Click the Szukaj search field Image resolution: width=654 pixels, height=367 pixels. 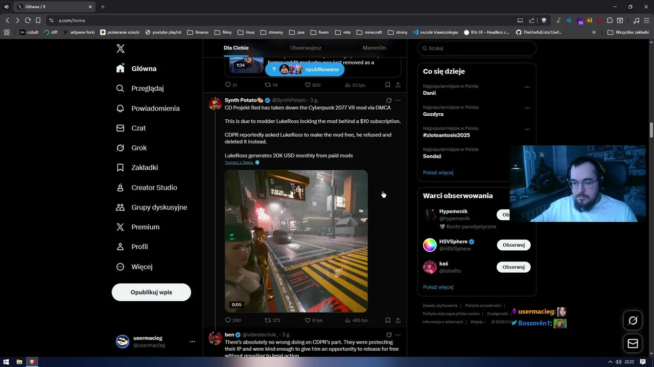tap(477, 48)
